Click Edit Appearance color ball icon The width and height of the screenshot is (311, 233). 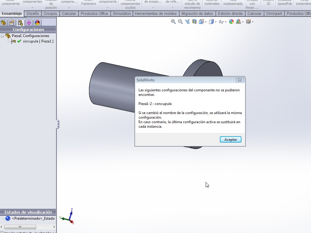[x=231, y=22]
